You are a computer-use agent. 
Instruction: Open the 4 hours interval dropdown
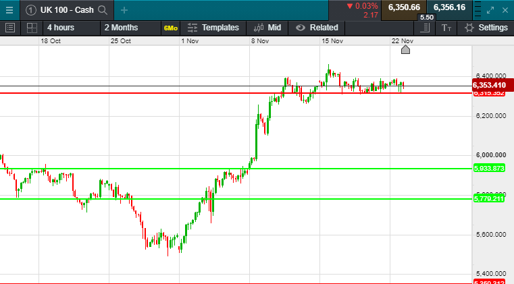72,28
